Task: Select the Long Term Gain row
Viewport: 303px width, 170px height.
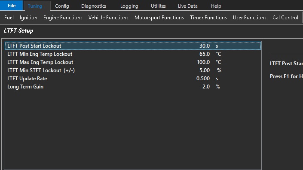Action: tap(133, 87)
